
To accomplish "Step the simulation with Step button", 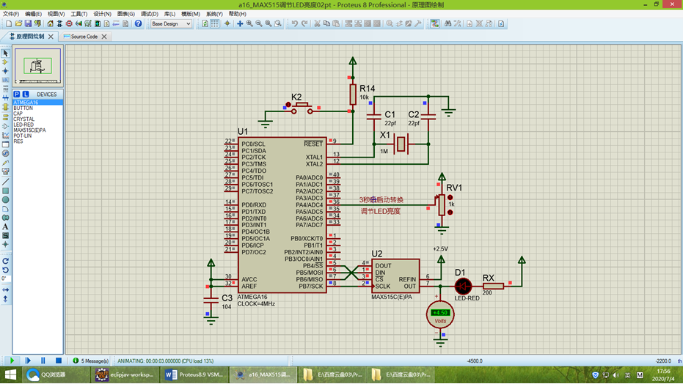I will (x=28, y=361).
